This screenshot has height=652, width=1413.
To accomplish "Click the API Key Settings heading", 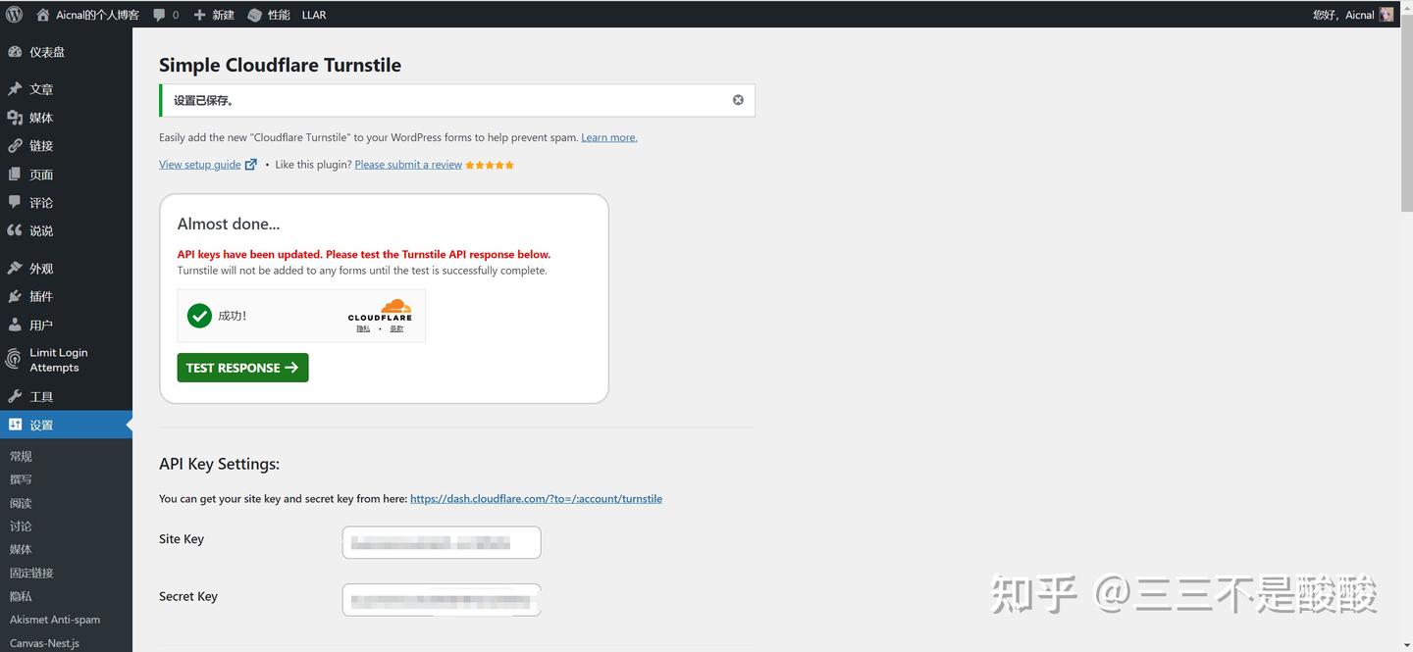I will click(219, 464).
